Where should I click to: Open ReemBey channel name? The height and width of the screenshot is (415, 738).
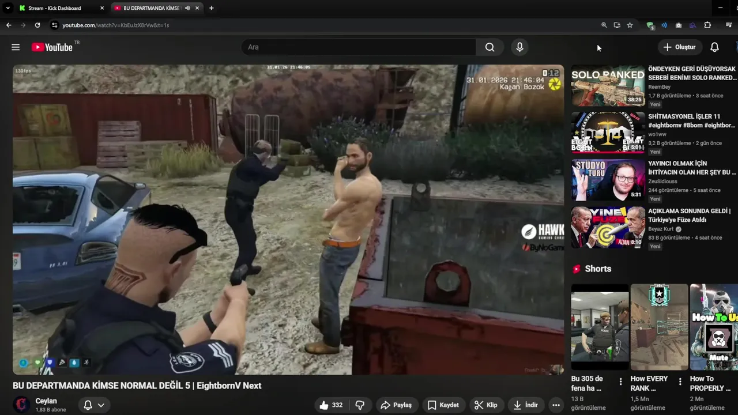pyautogui.click(x=659, y=87)
